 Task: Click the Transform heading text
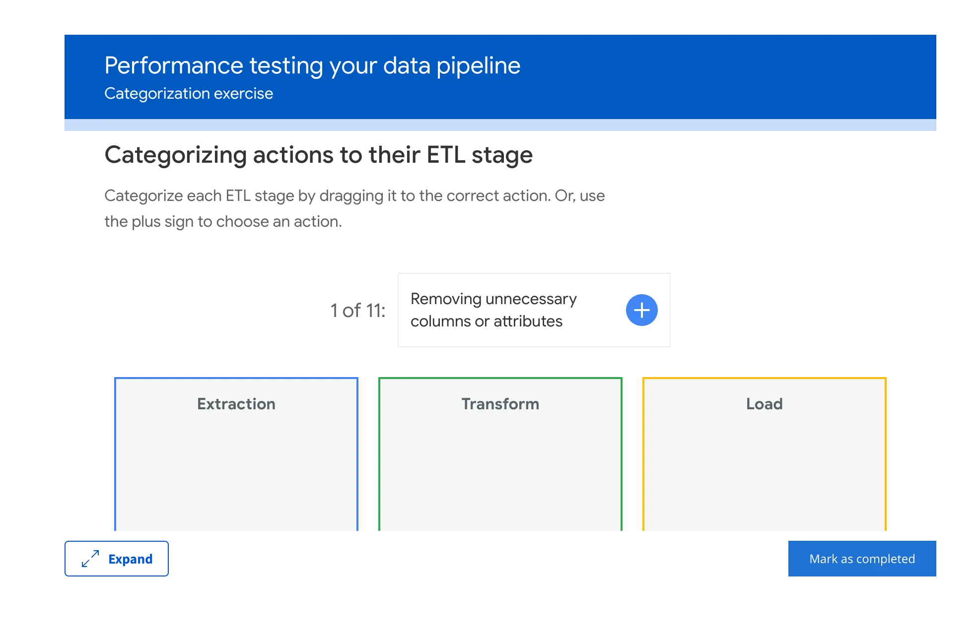click(x=500, y=404)
